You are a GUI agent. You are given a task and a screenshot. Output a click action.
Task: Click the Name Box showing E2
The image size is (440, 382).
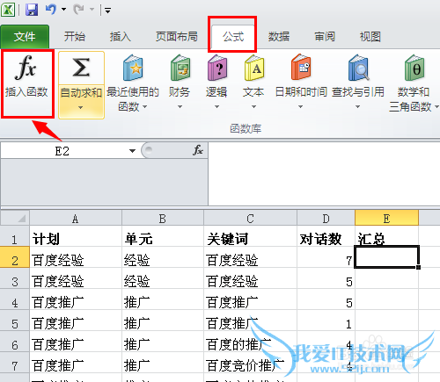(62, 151)
